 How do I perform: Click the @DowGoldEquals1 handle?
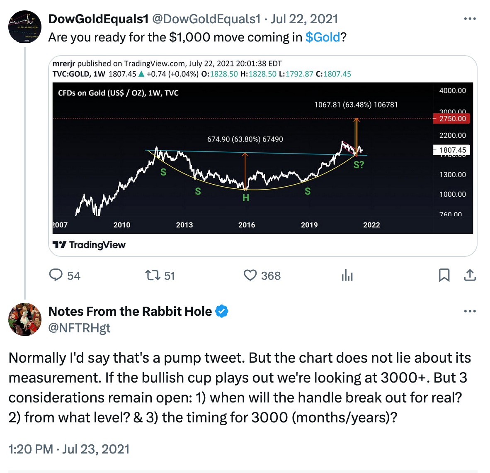[x=206, y=19]
